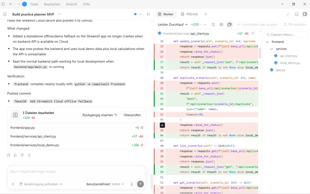Click the Dateien filtern search field

[x=286, y=35]
